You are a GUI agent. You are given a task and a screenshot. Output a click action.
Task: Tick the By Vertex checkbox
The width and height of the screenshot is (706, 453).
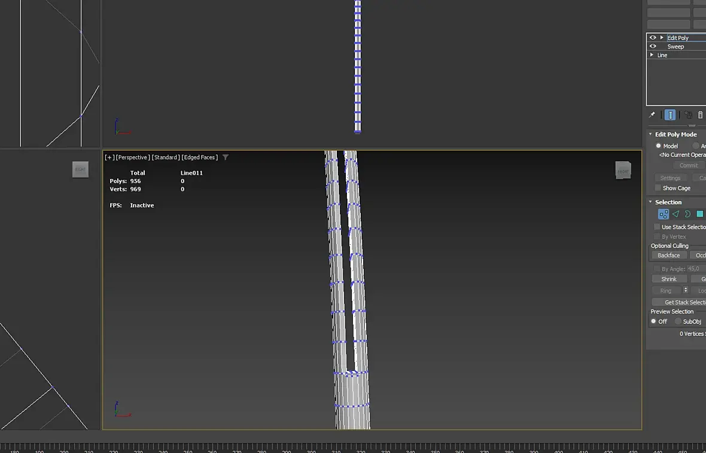[657, 236]
